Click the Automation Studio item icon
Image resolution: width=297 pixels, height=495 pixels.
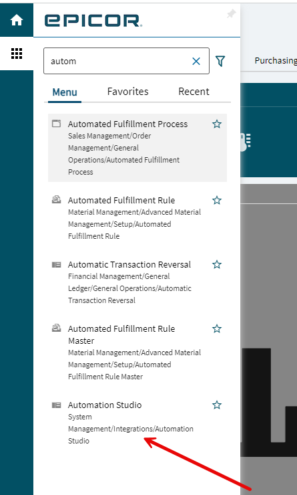(56, 405)
